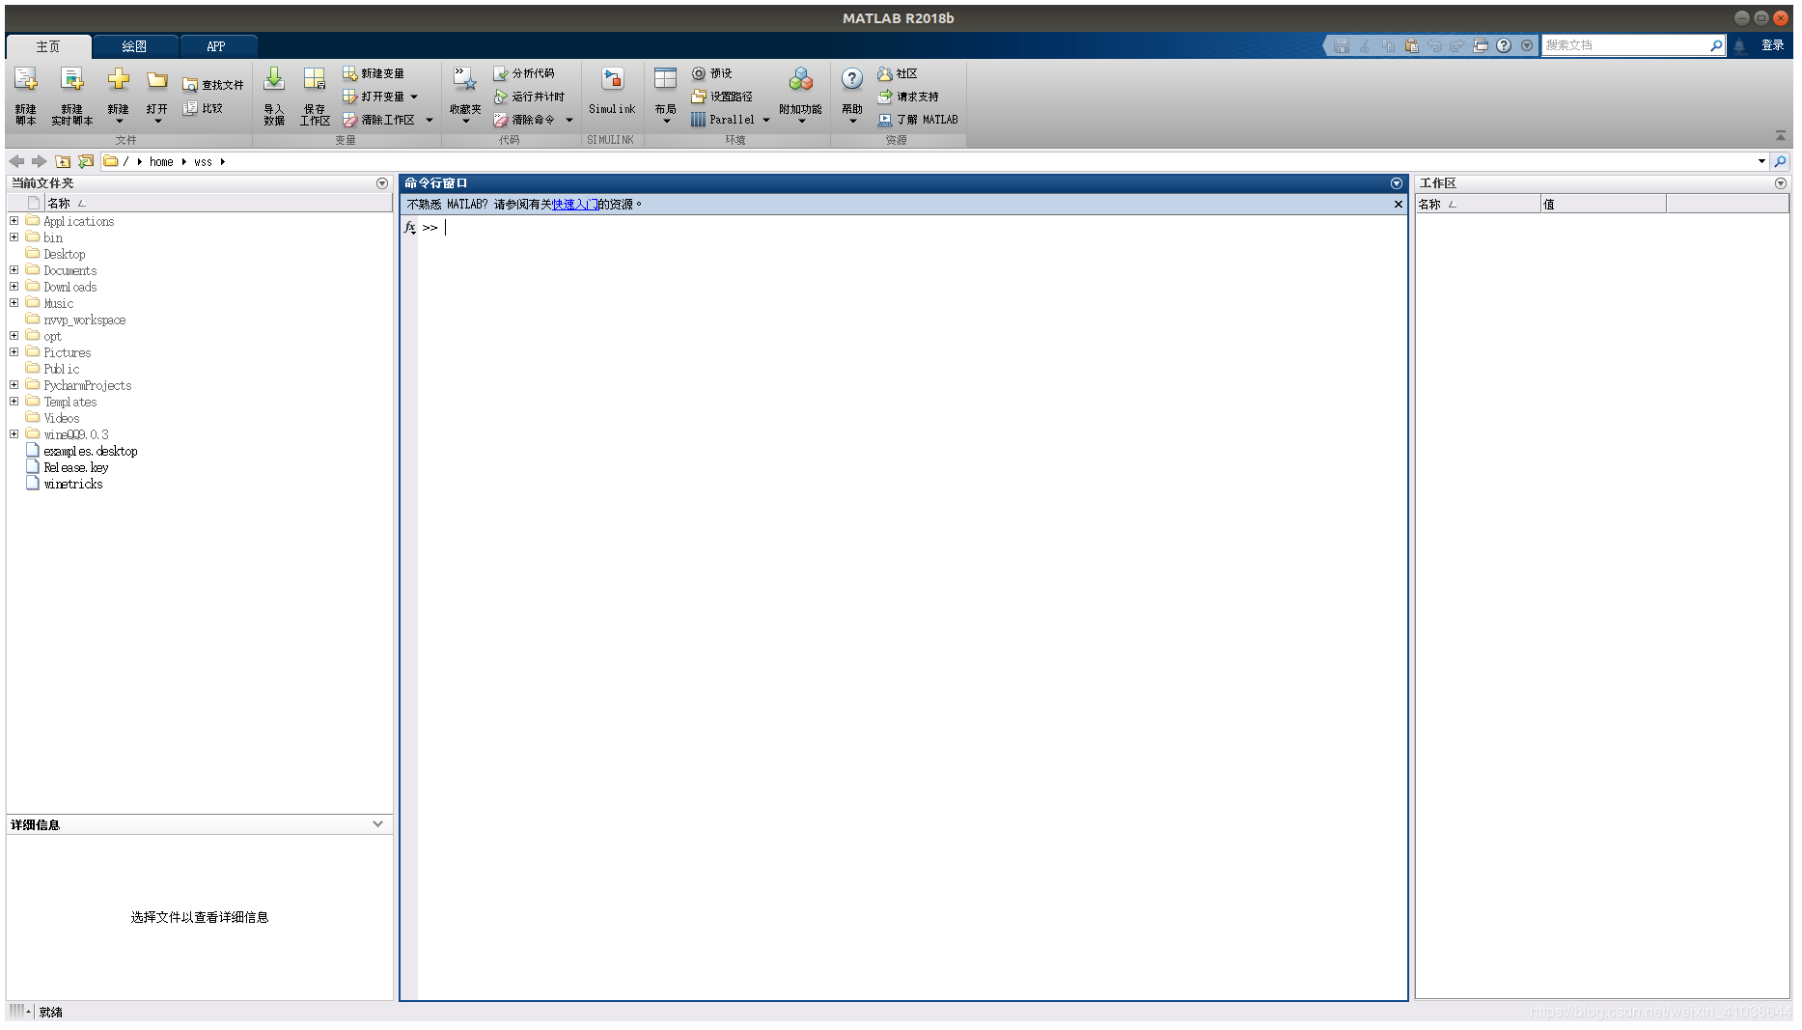Open the Command Window panel actions menu
This screenshot has height=1030, width=1802.
(x=1396, y=182)
